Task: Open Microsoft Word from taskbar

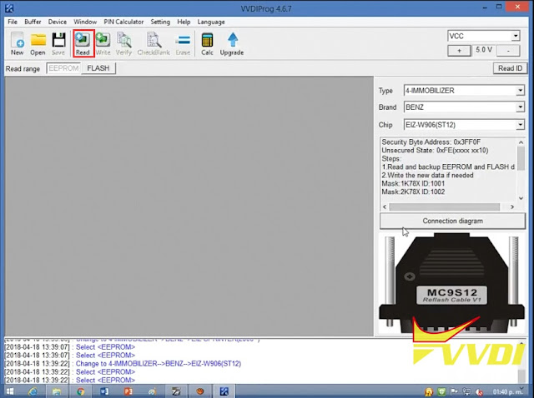Action: tap(104, 391)
